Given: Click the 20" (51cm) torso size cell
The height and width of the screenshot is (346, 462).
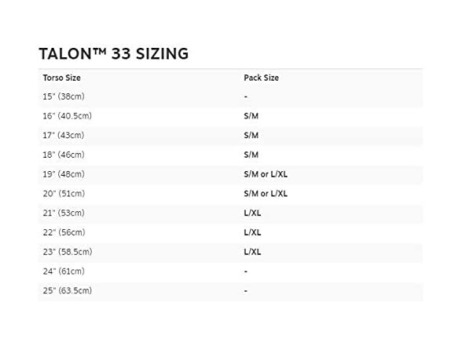Looking at the screenshot, I should pyautogui.click(x=64, y=194).
